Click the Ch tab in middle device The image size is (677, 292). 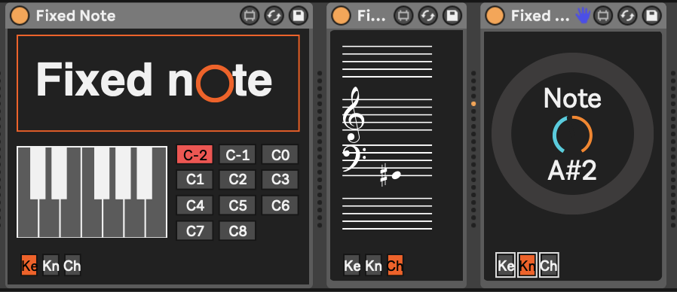[395, 265]
